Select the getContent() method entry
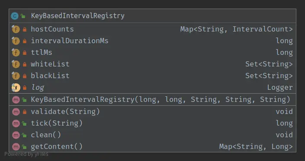The height and width of the screenshot is (161, 305). point(152,146)
